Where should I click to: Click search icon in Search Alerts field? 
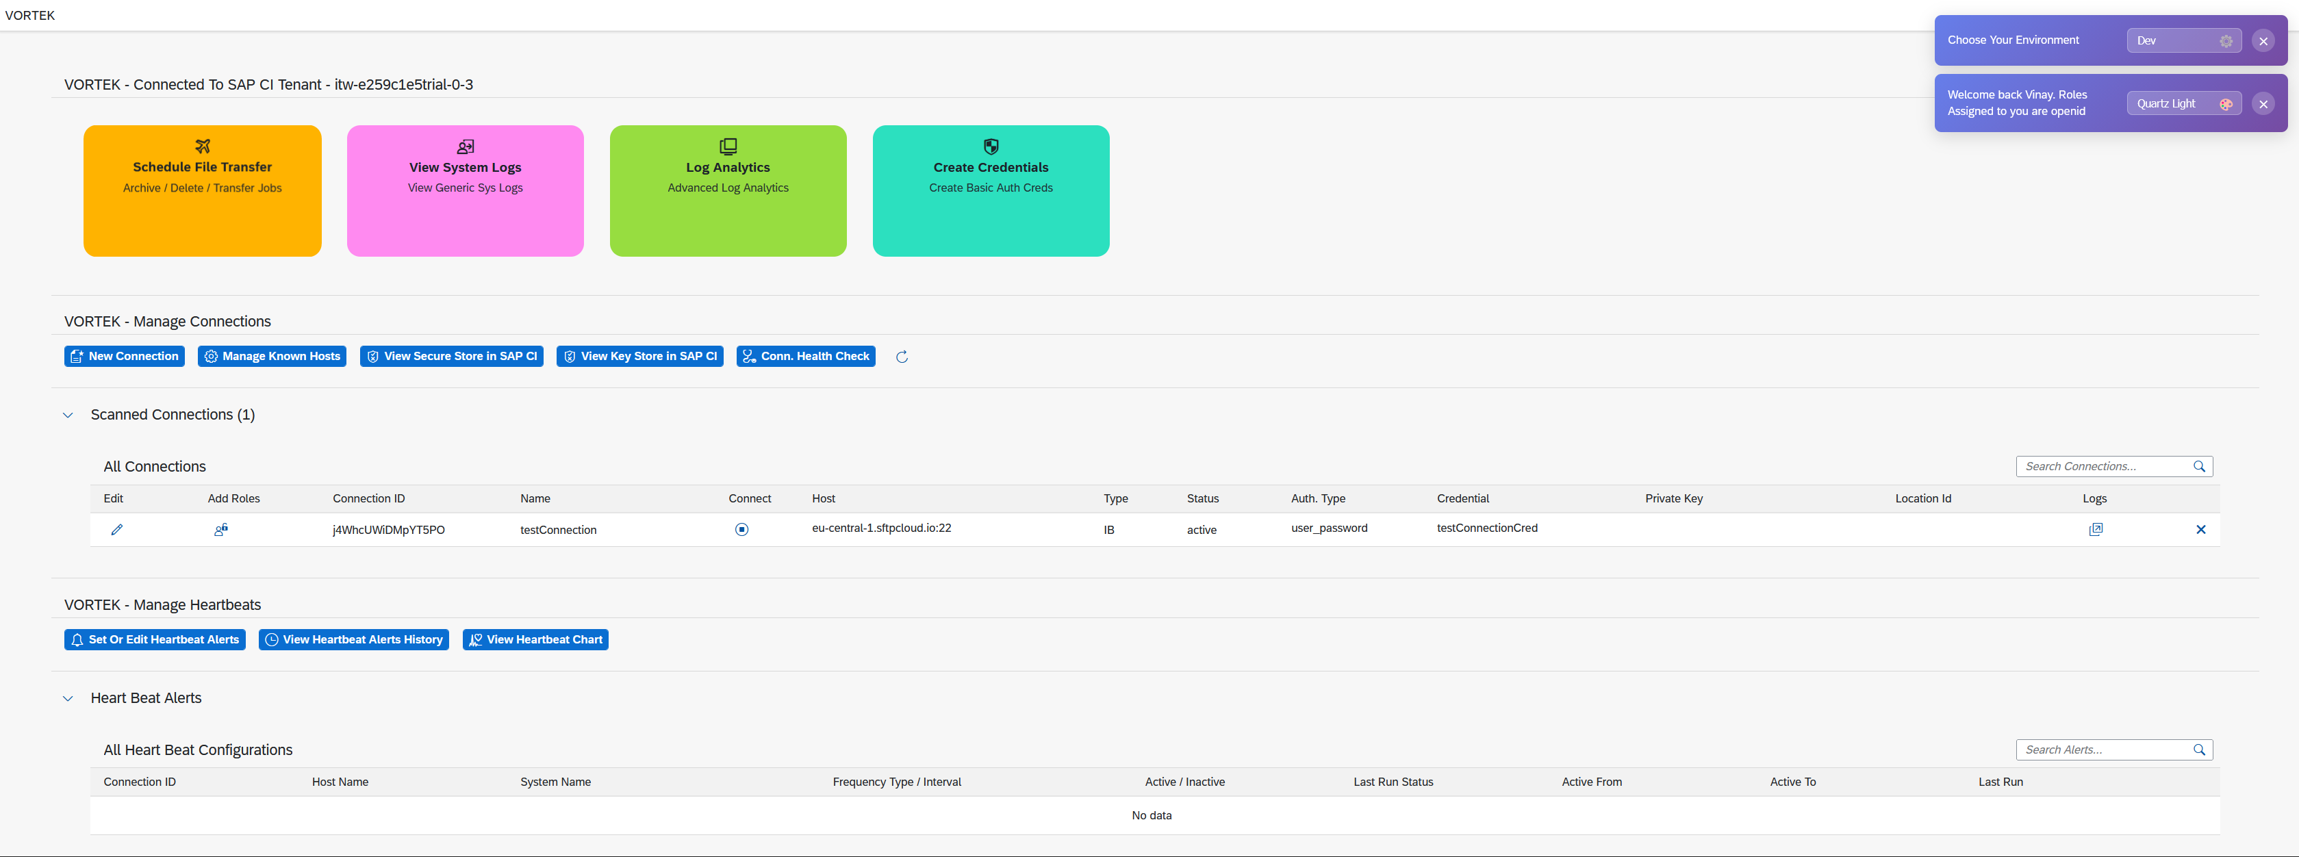pos(2199,750)
